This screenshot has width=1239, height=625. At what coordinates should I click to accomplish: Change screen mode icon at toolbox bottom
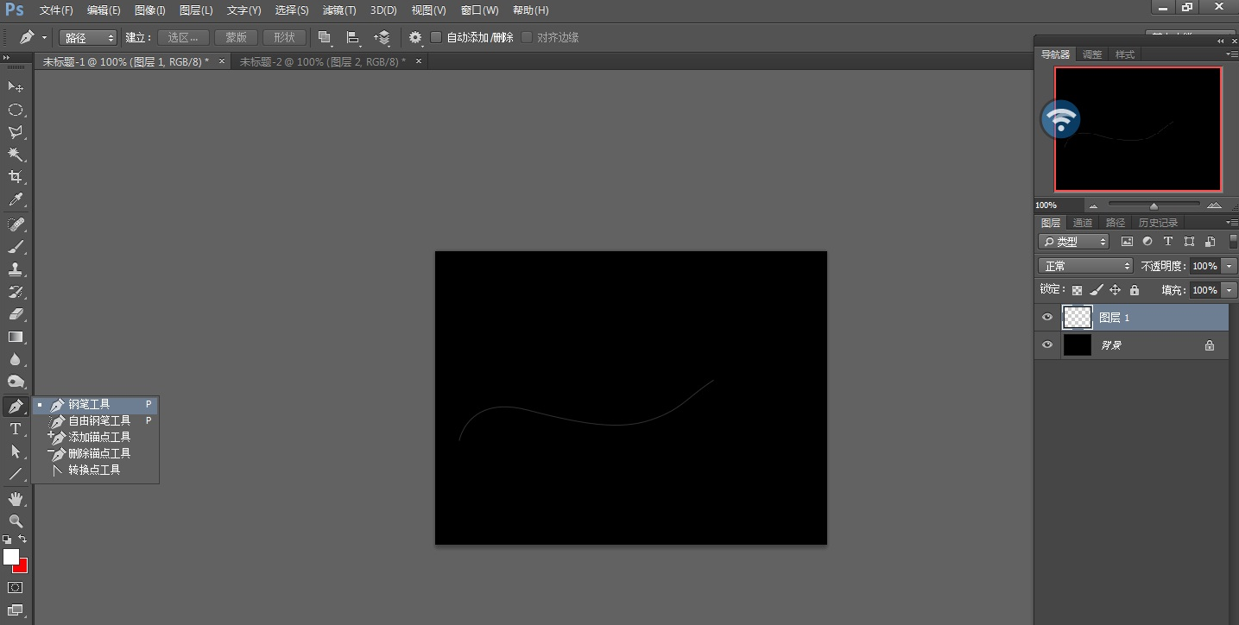16,610
